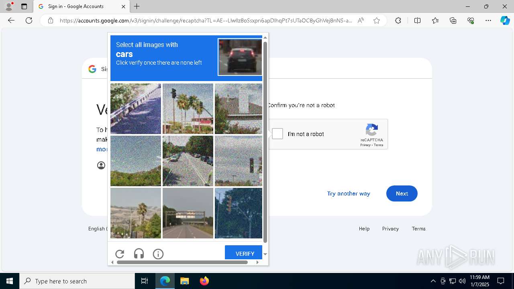The height and width of the screenshot is (289, 514).
Task: Select captcha tile with palm tree and hills
Action: 136,213
